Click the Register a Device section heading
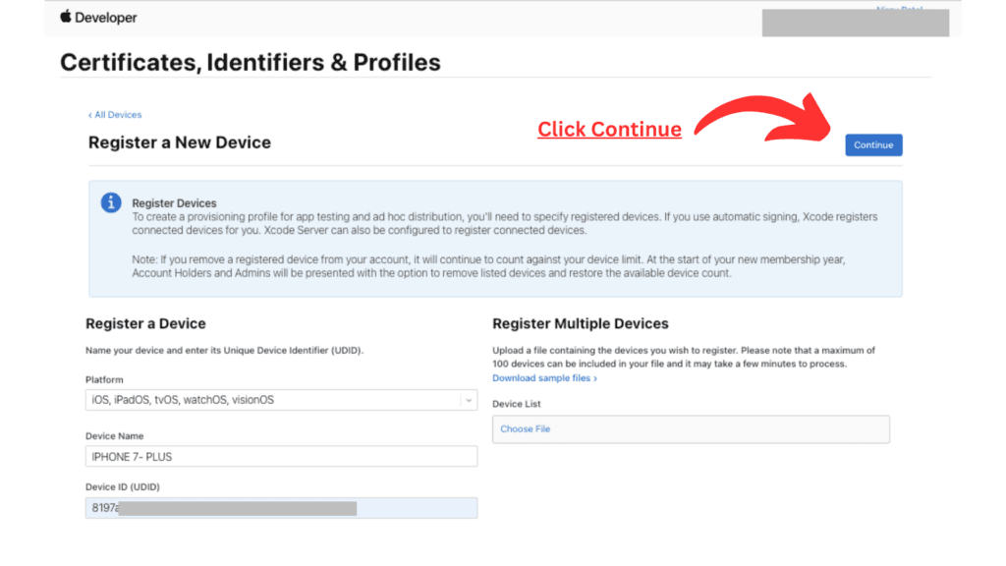Screen dimensions: 1006x566 [145, 323]
